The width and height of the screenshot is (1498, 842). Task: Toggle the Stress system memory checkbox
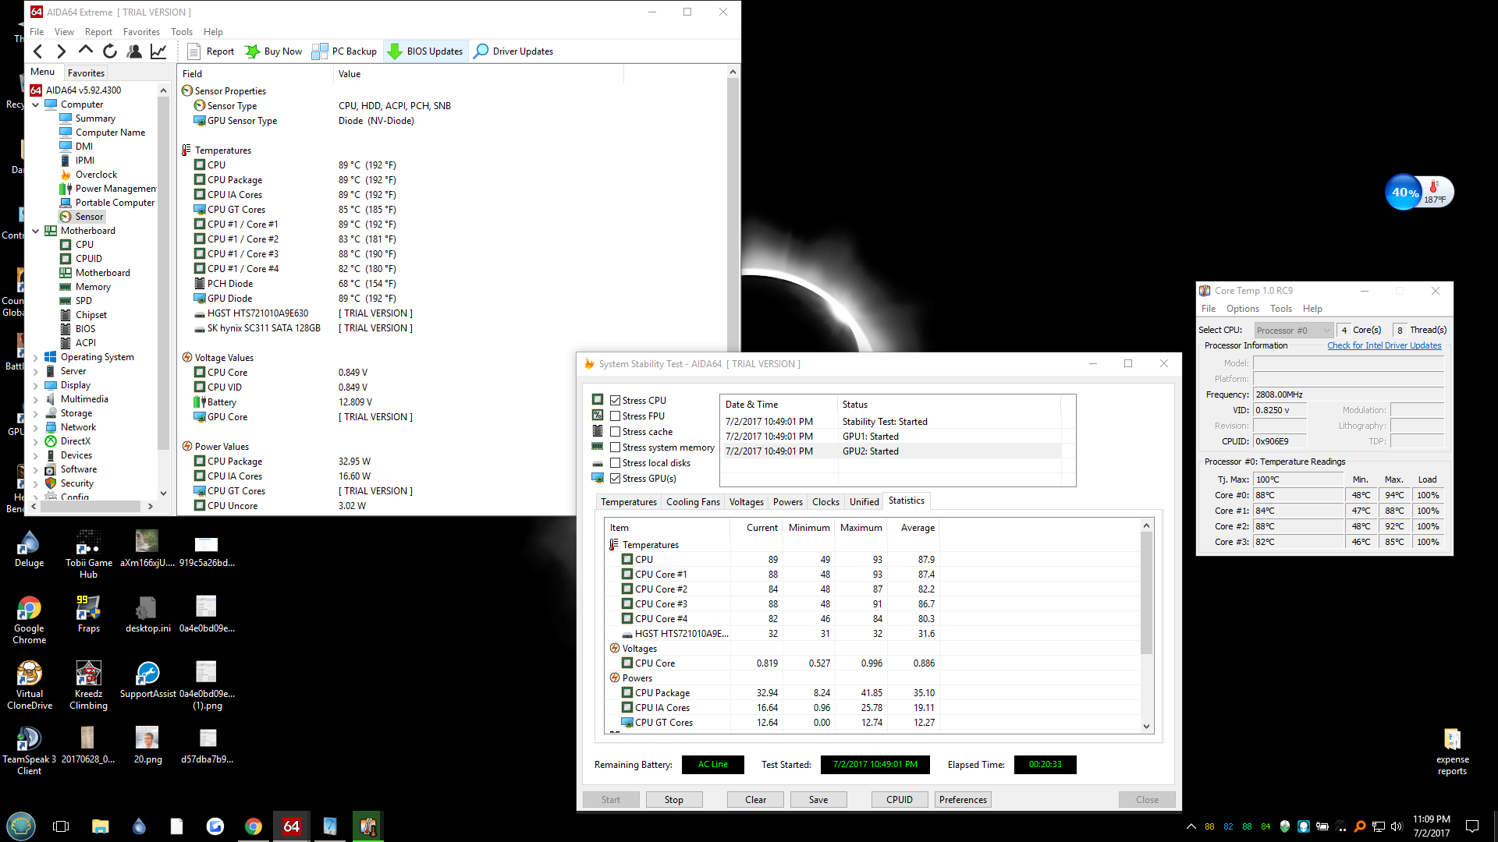[x=616, y=448]
